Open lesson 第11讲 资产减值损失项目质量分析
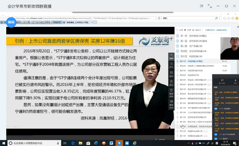The width and height of the screenshot is (239, 146). (196, 108)
